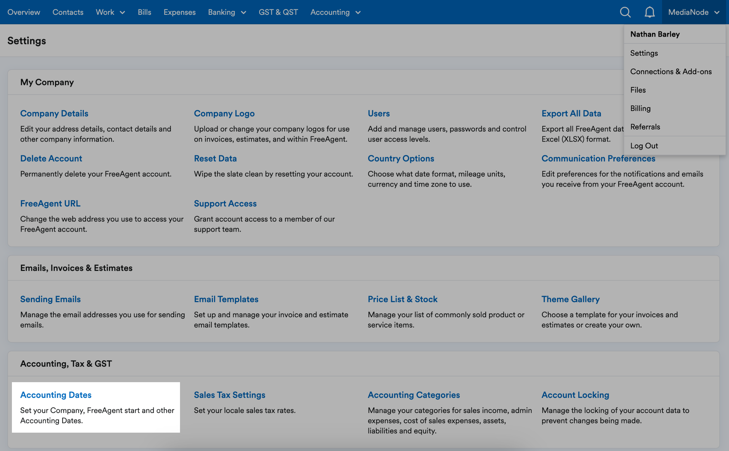Open the search magnifier icon
This screenshot has height=451, width=729.
tap(625, 12)
